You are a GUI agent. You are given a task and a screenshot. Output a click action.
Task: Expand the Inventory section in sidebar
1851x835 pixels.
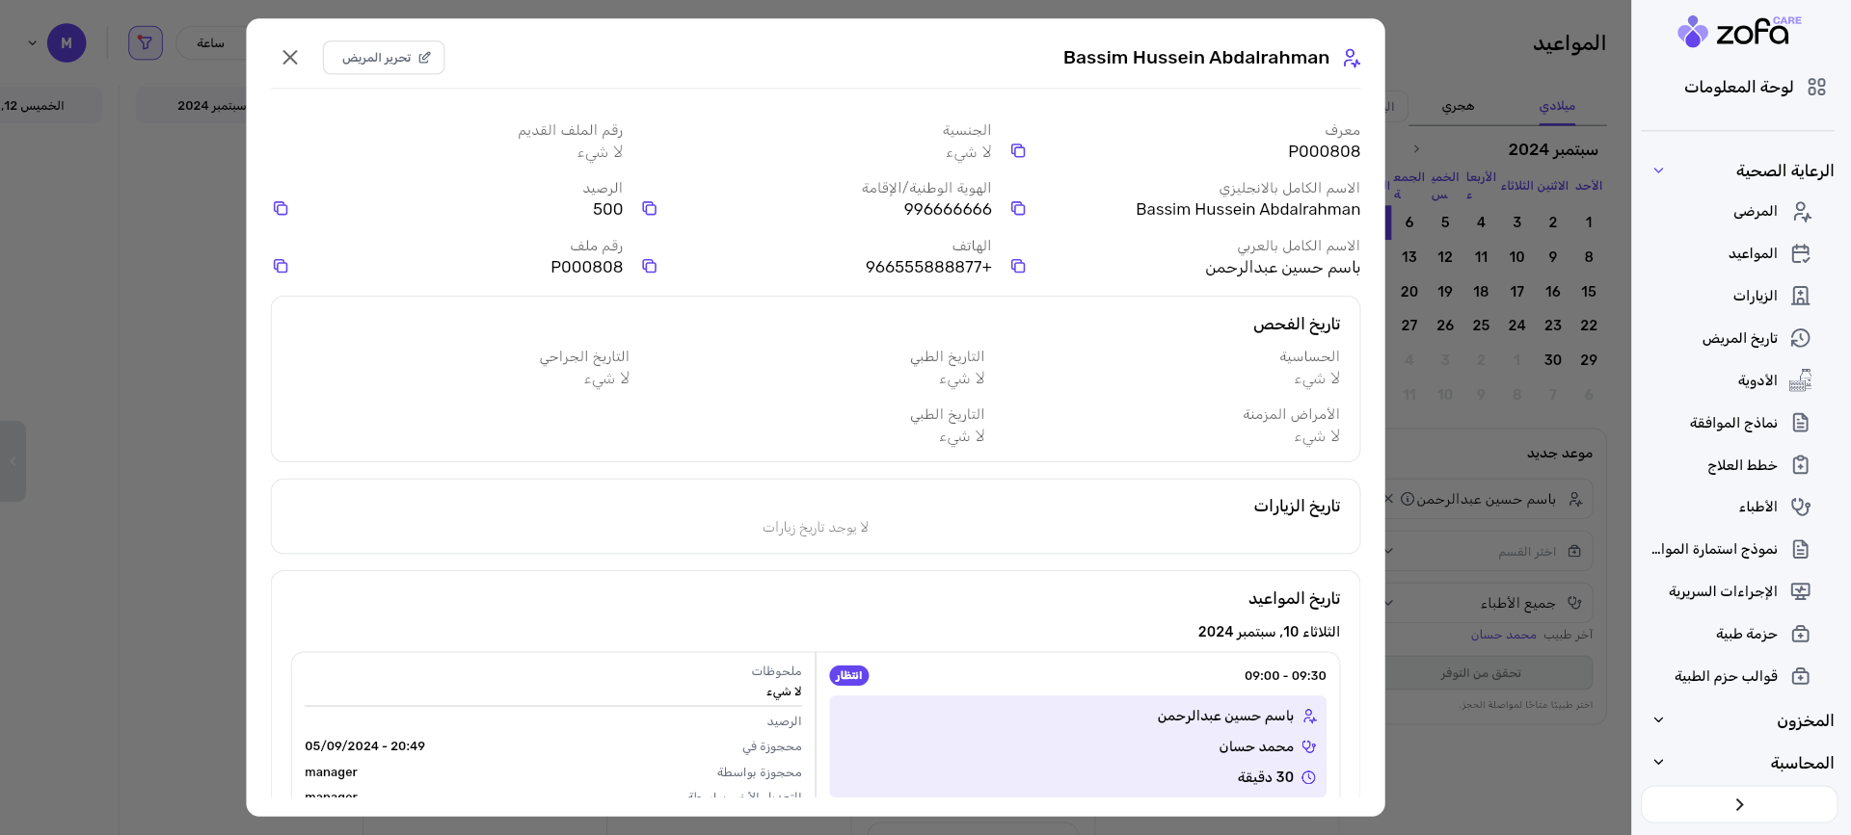click(x=1658, y=720)
